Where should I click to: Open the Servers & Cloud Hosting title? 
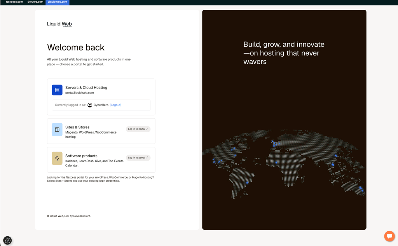86,87
